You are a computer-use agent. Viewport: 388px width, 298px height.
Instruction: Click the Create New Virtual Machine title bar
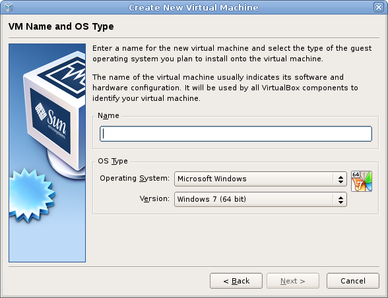pyautogui.click(x=193, y=7)
